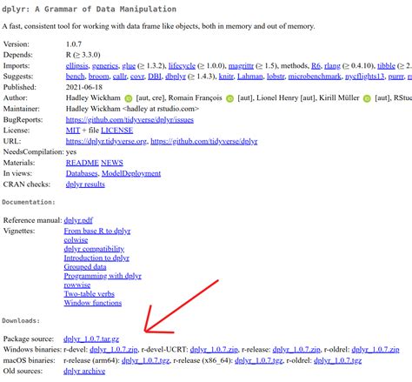Select maintainer text 'hadley at rstudio.com'
Viewport: 412px width, 382px height.
click(x=161, y=109)
